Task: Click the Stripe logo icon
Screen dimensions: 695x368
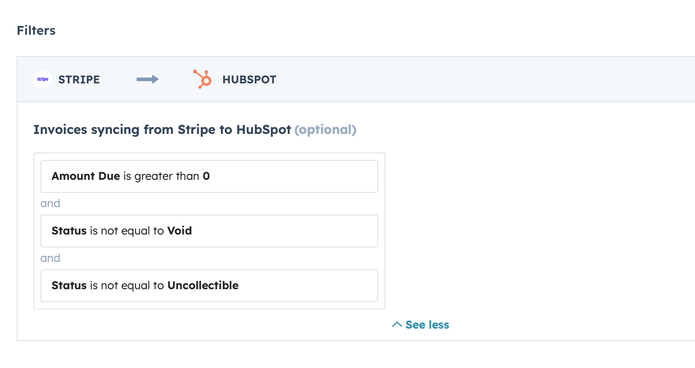Action: 42,79
